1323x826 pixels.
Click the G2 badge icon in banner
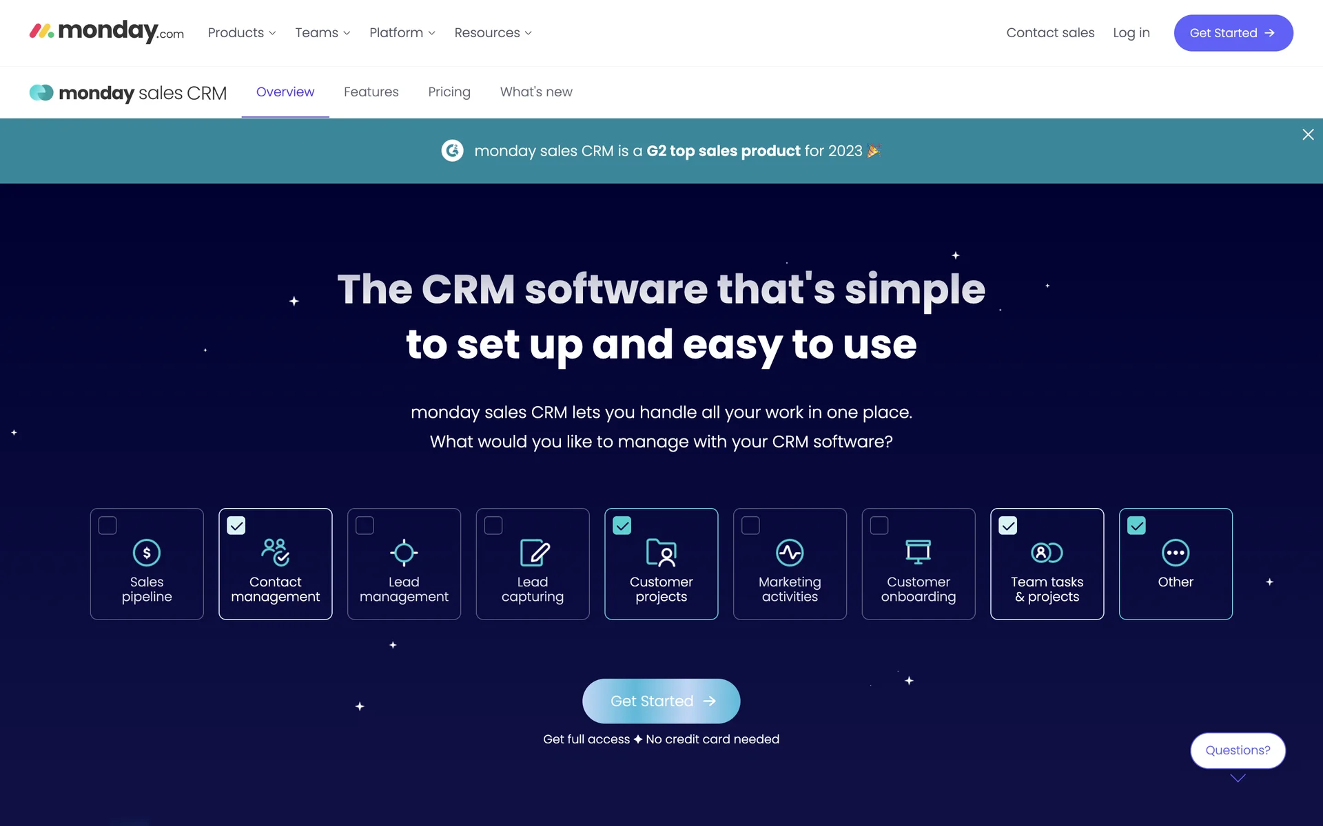[x=453, y=151]
